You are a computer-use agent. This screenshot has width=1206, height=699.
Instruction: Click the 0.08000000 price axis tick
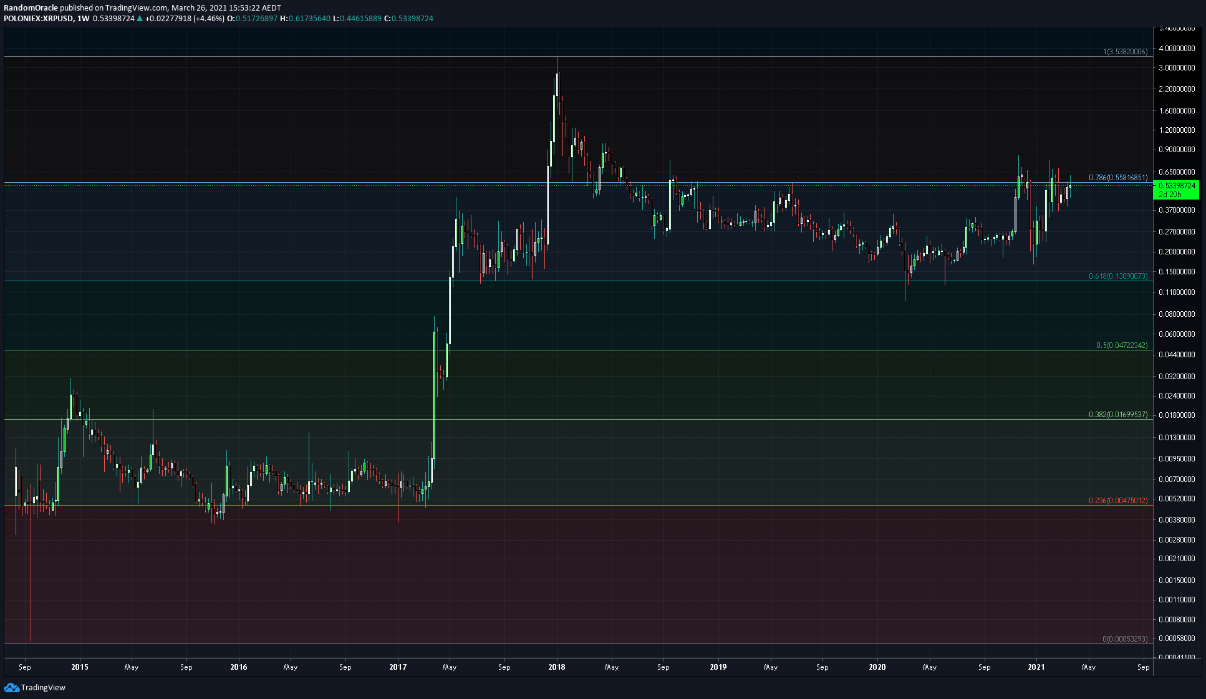coord(1177,314)
